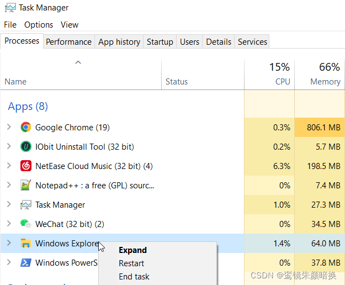This screenshot has width=345, height=285.
Task: Open the Startup tab
Action: click(x=160, y=42)
